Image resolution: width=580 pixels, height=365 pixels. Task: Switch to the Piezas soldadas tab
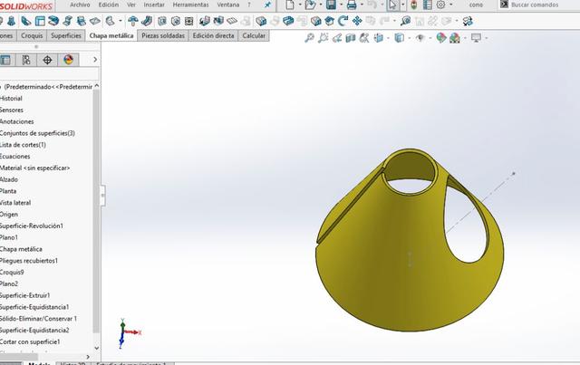163,35
